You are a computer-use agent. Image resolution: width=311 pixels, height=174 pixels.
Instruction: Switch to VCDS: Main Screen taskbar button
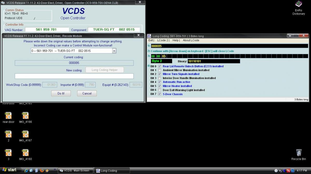(x=75, y=170)
